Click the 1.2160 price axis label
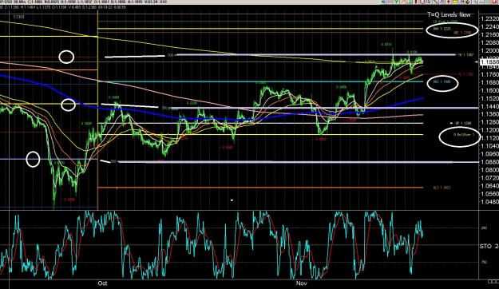This screenshot has width=499, height=289. [x=490, y=34]
